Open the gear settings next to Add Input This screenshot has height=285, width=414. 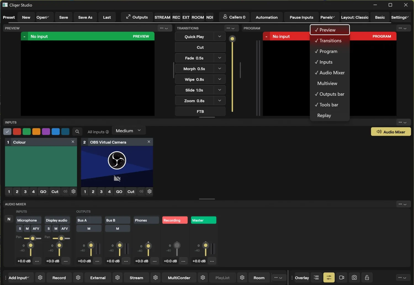(x=40, y=278)
